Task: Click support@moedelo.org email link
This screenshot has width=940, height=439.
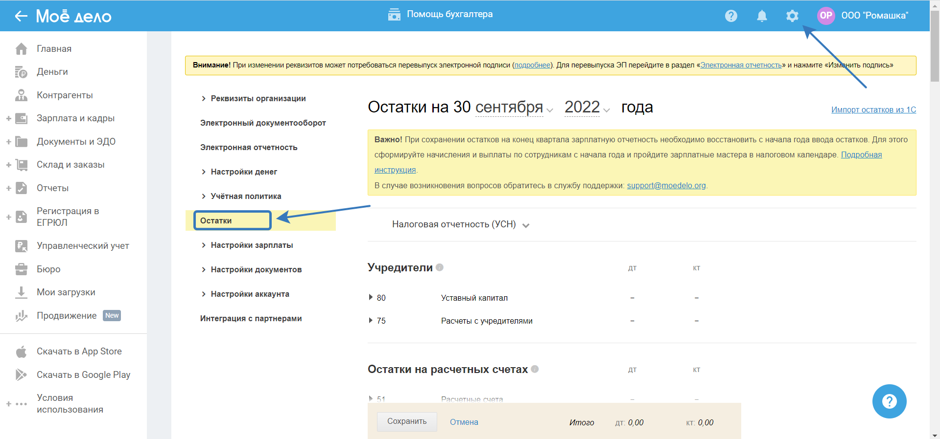Action: [x=666, y=186]
